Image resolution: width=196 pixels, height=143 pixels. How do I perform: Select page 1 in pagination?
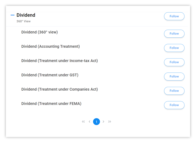pyautogui.click(x=96, y=122)
